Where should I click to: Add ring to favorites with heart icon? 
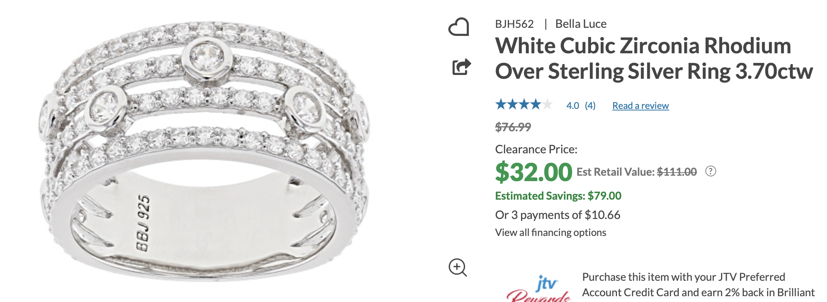458,27
